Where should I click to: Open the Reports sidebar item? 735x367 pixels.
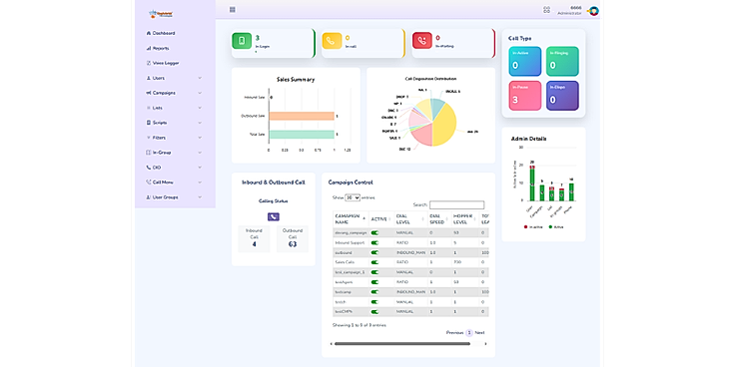point(161,48)
